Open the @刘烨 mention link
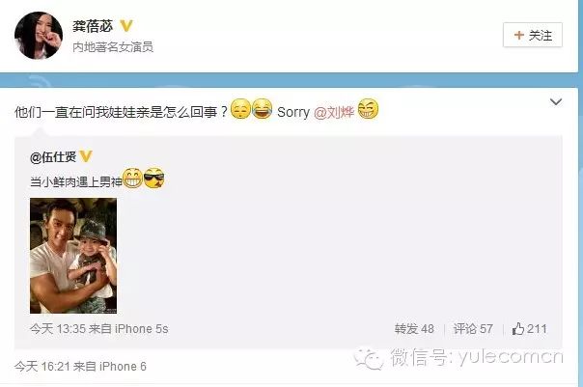This screenshot has width=583, height=387. (x=334, y=112)
